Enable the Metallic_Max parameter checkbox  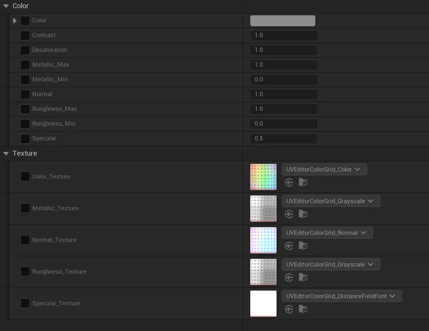(25, 65)
